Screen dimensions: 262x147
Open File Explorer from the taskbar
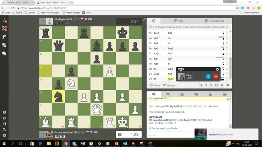click(x=49, y=143)
